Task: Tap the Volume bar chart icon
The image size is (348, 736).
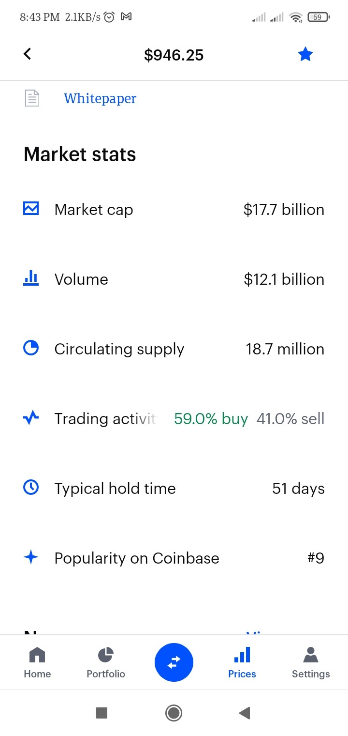Action: coord(31,278)
